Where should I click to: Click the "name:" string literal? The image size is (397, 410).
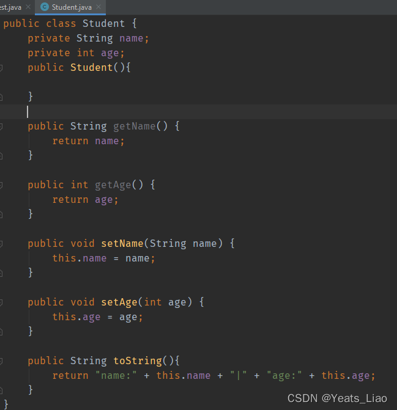[116, 376]
